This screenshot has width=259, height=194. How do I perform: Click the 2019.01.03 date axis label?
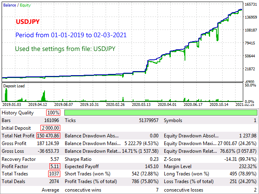coord(11,104)
